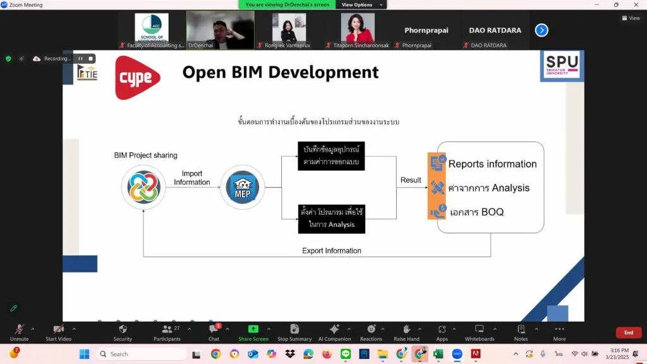
Task: Expand arrow next to Chat
Action: [227, 329]
